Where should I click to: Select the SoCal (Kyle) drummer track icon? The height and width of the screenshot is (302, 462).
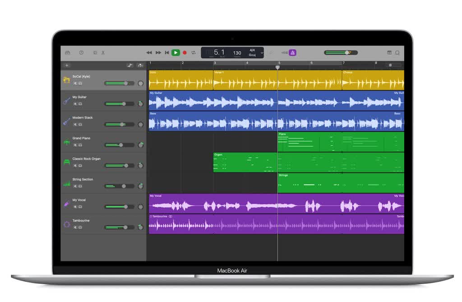tap(66, 80)
